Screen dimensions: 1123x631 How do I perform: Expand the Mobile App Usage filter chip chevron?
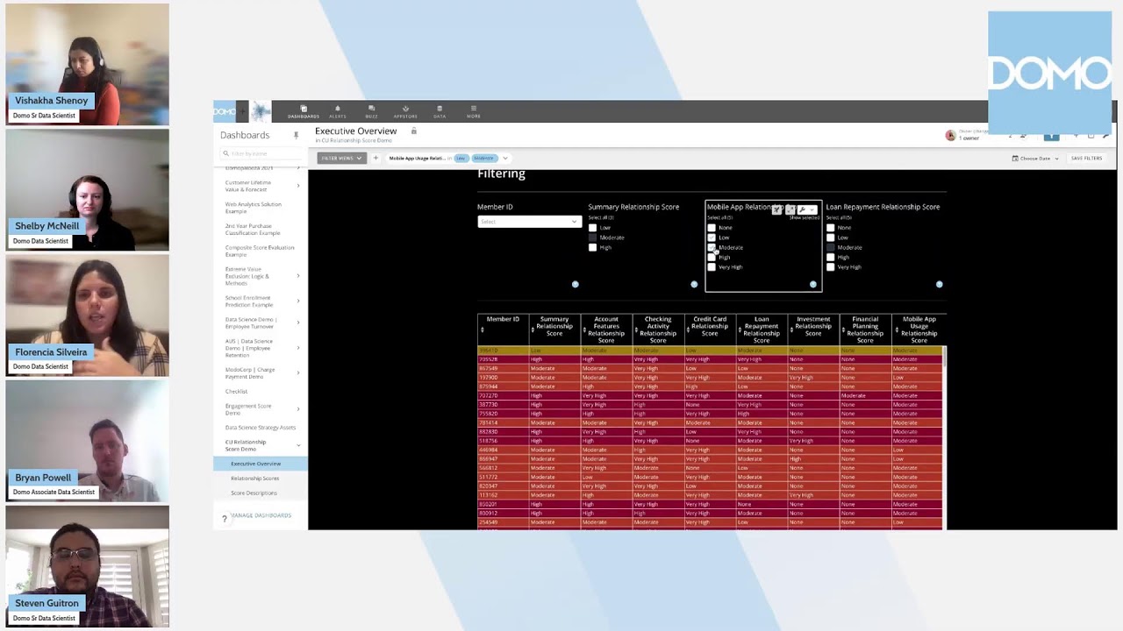pyautogui.click(x=505, y=158)
